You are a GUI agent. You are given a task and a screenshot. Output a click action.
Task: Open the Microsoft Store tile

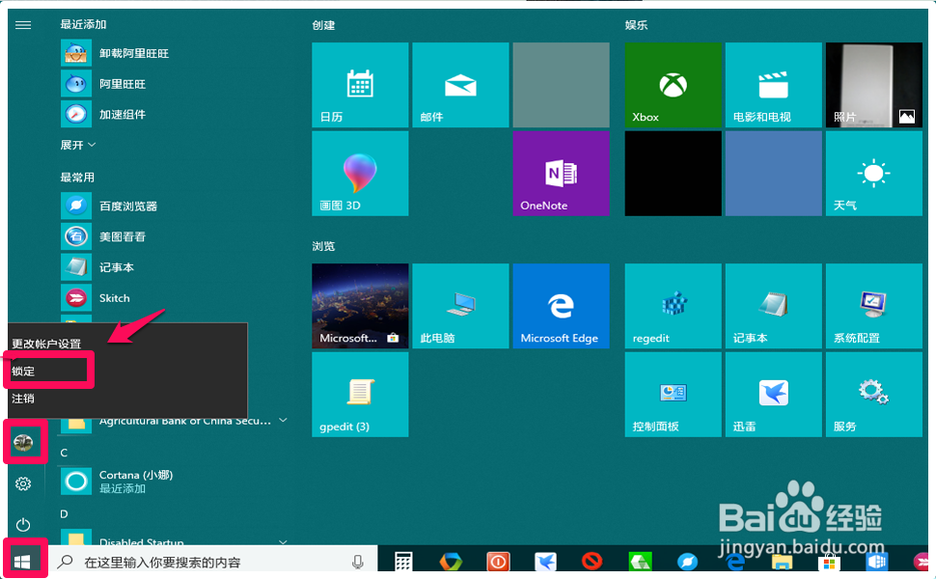[360, 306]
